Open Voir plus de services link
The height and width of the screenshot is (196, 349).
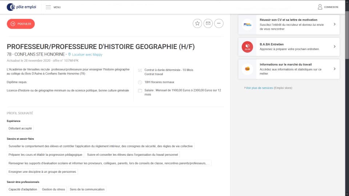pos(259,88)
